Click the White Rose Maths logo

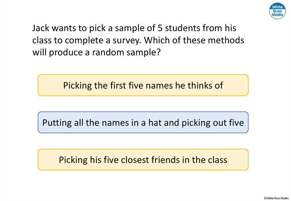pos(277,11)
